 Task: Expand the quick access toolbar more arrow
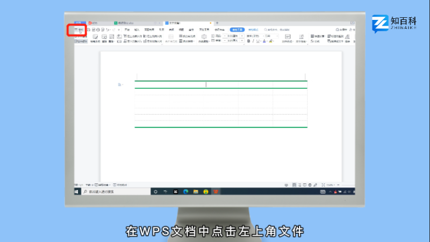pos(119,30)
